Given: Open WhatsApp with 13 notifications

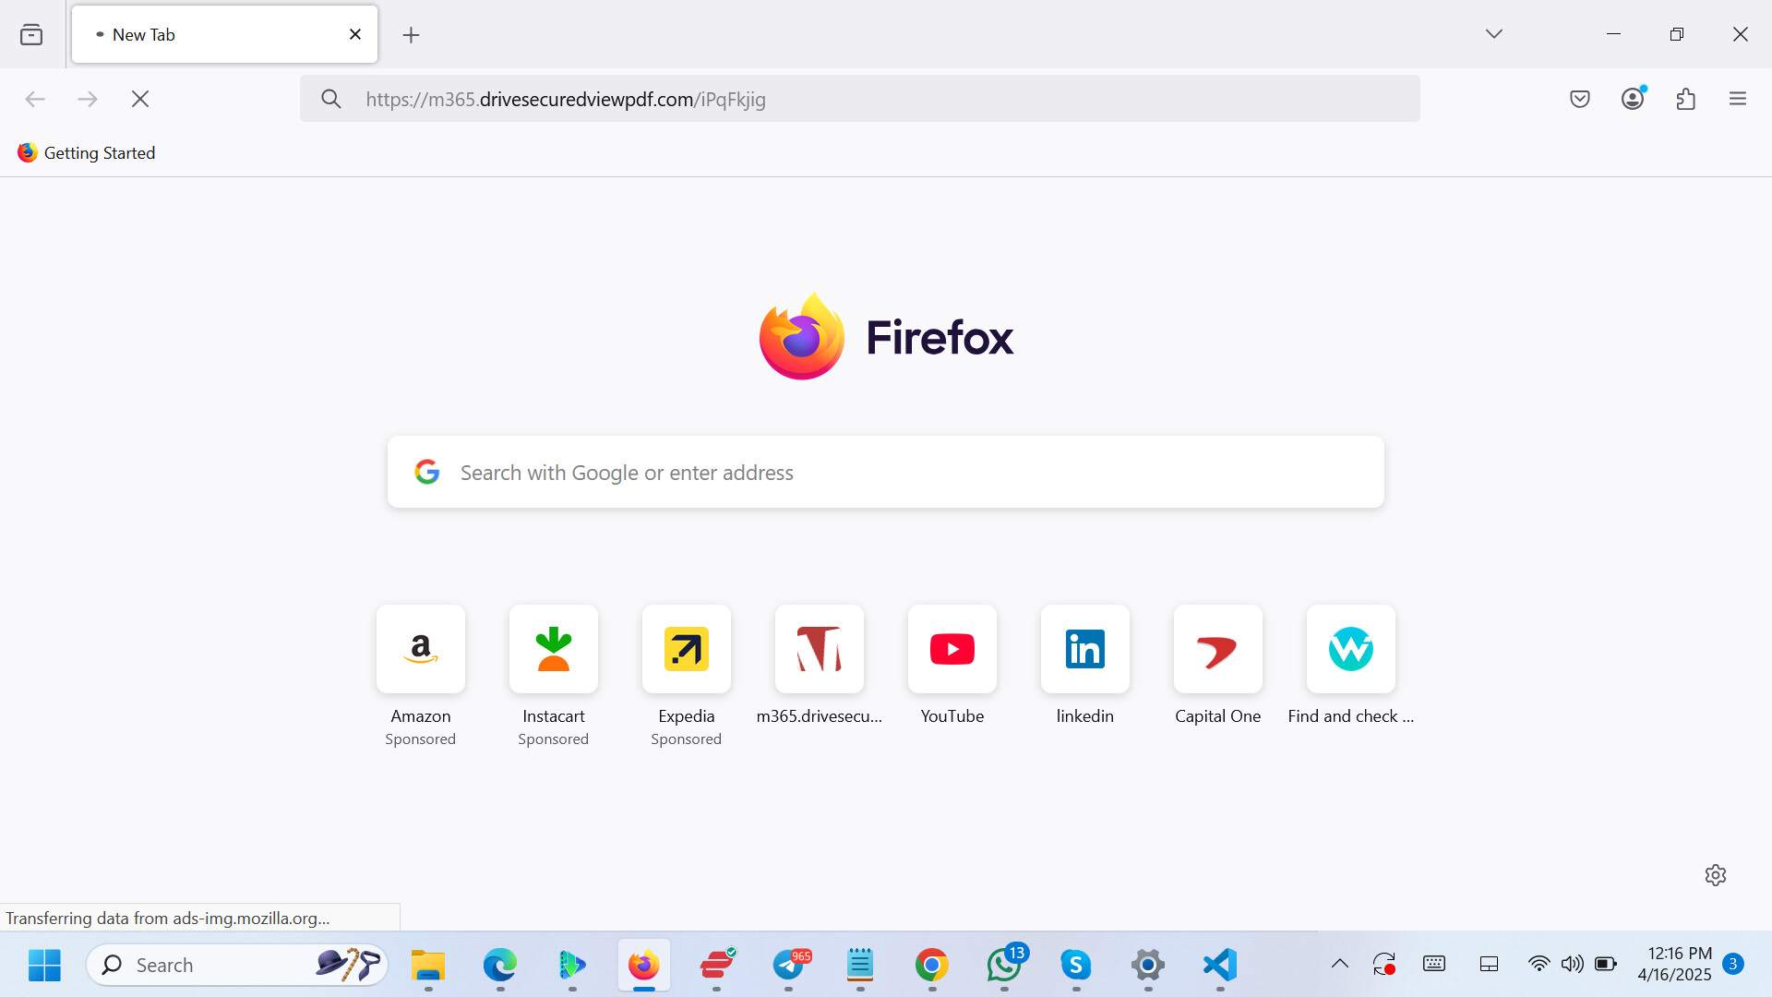Looking at the screenshot, I should click(1005, 965).
